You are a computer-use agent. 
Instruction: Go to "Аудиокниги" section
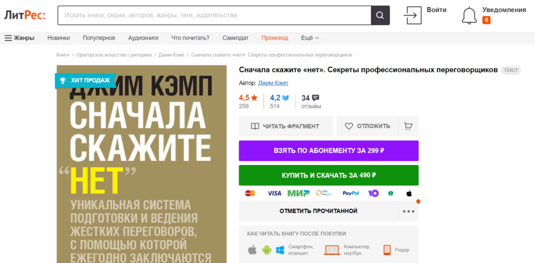[x=143, y=38]
